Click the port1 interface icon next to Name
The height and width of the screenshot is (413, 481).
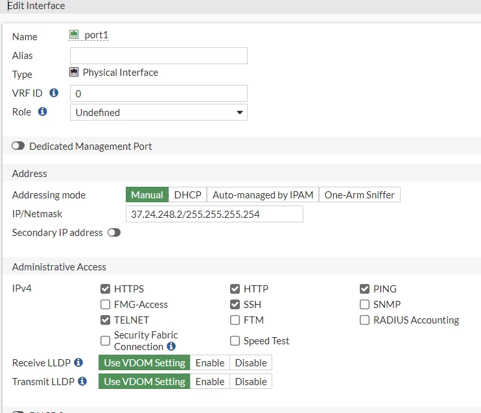[x=74, y=34]
